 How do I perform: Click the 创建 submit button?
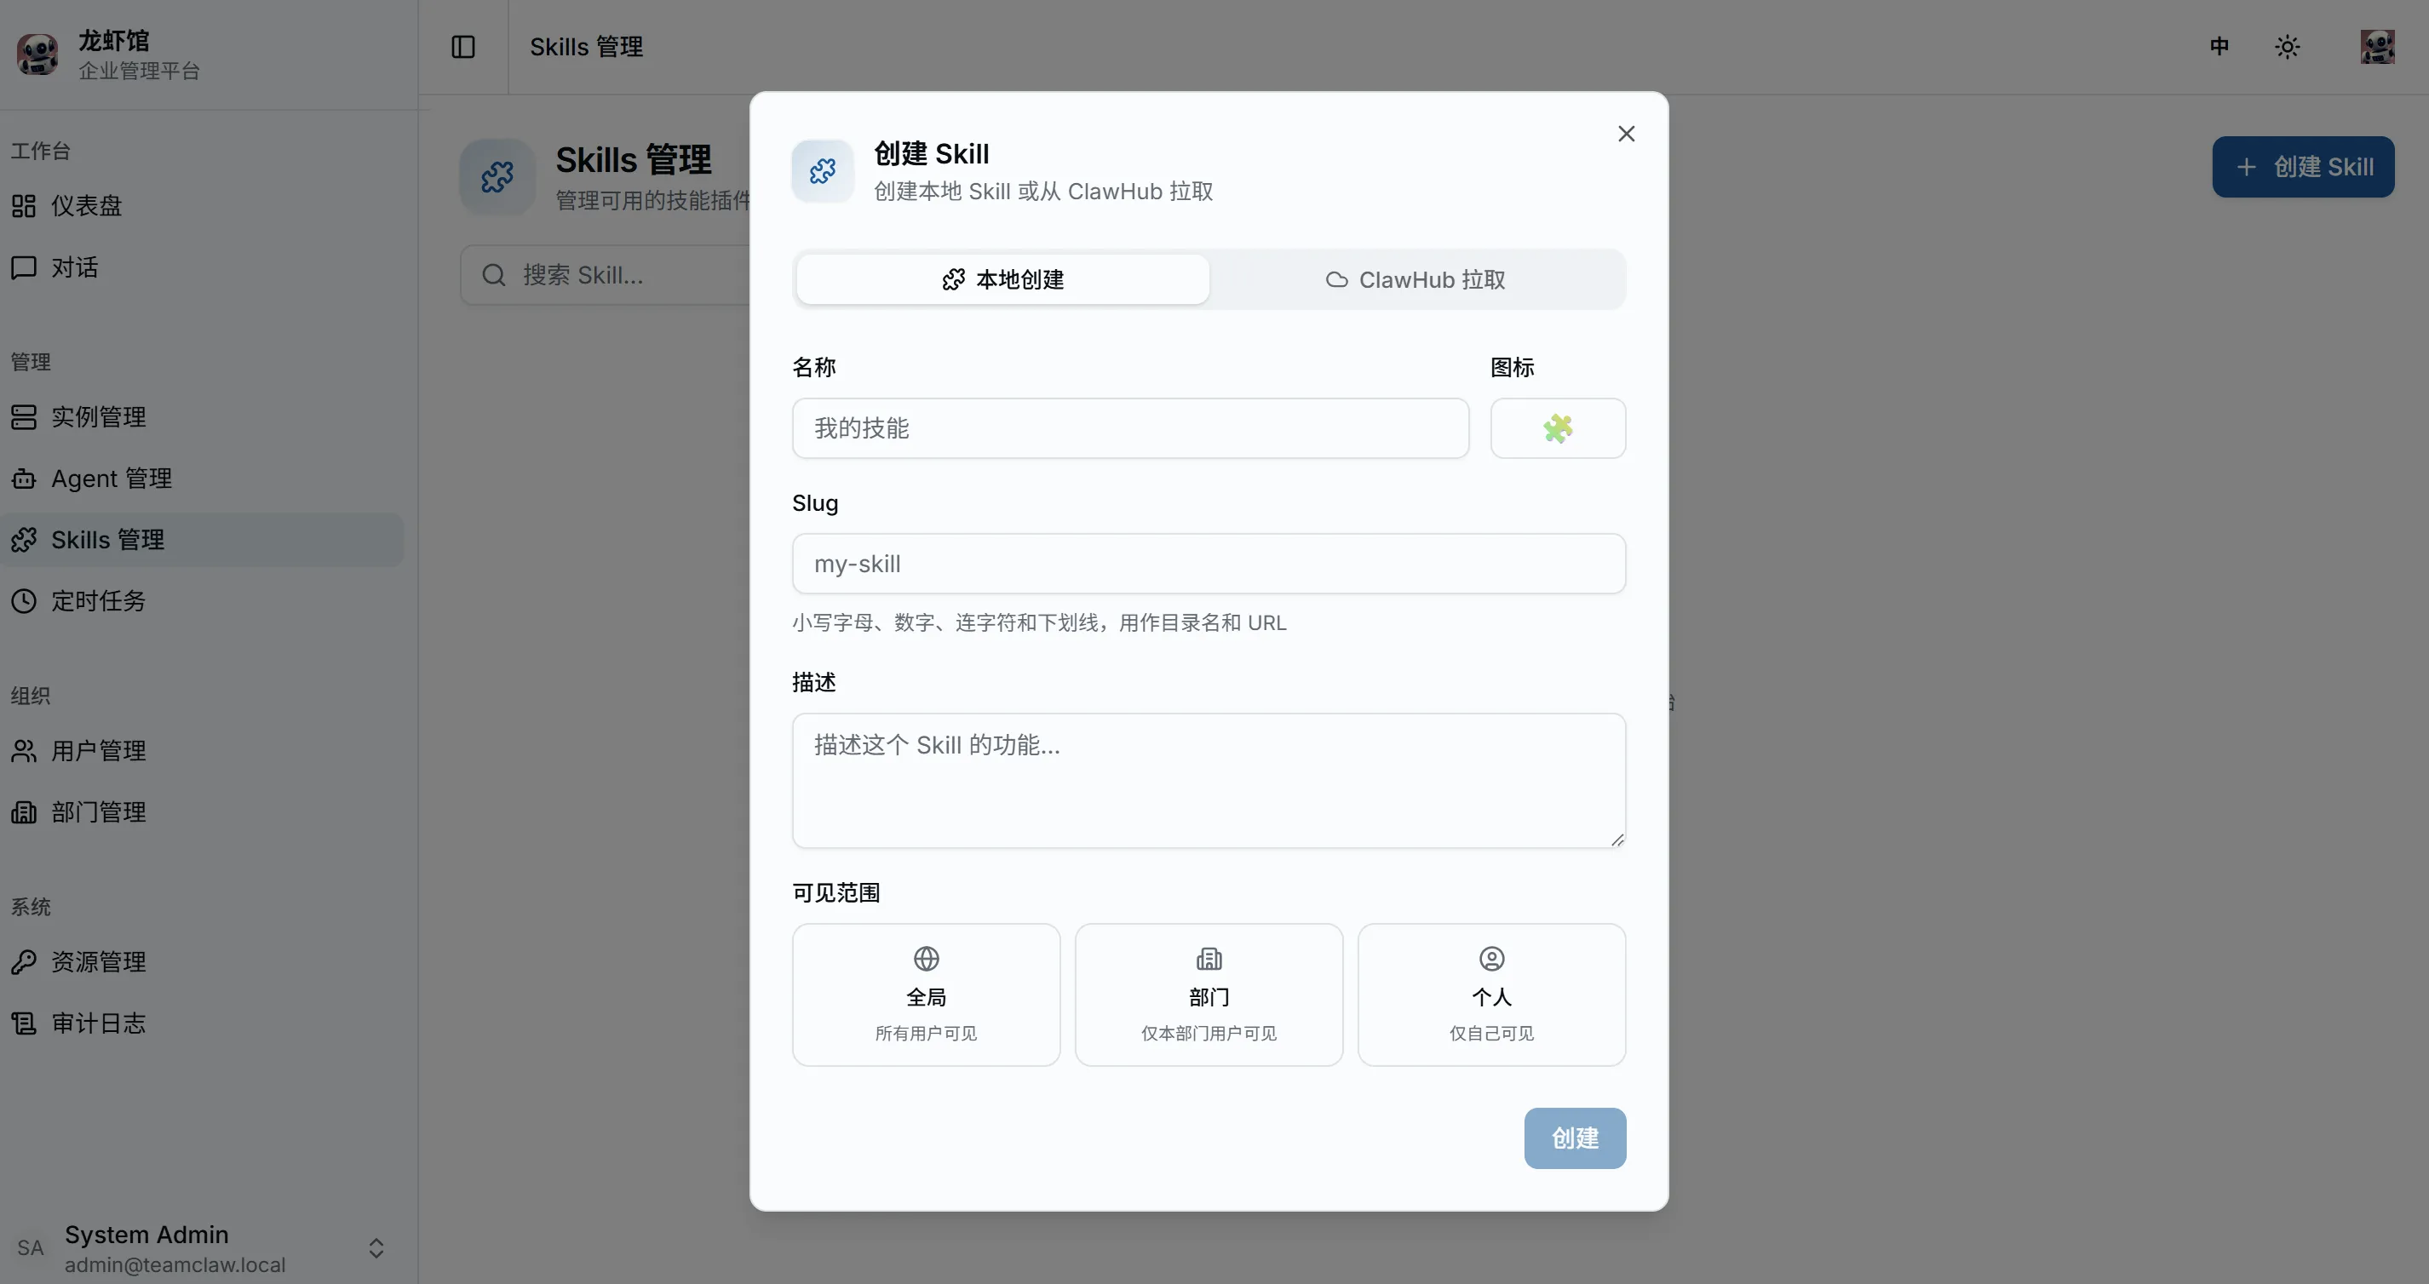pyautogui.click(x=1574, y=1138)
